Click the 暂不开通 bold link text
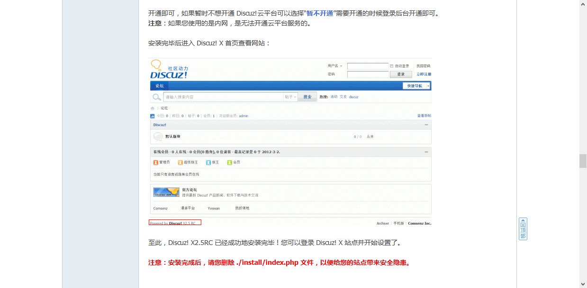Screen dimensions: 587x288 pos(320,13)
